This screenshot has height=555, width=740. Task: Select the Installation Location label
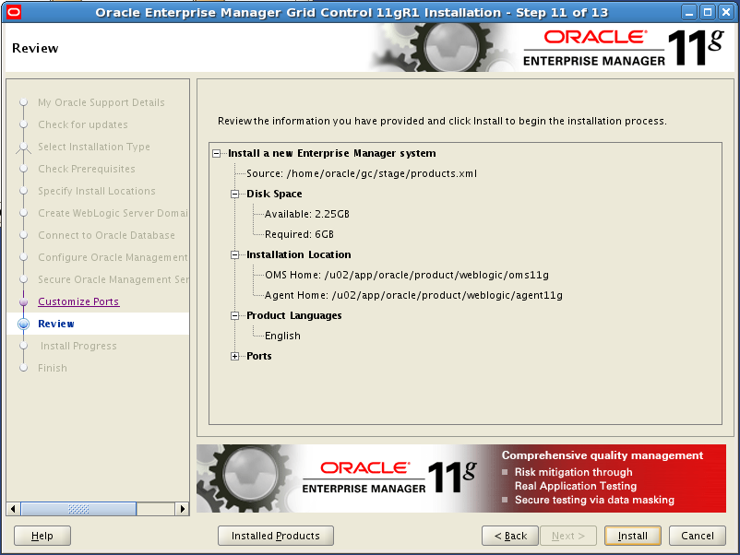click(299, 254)
